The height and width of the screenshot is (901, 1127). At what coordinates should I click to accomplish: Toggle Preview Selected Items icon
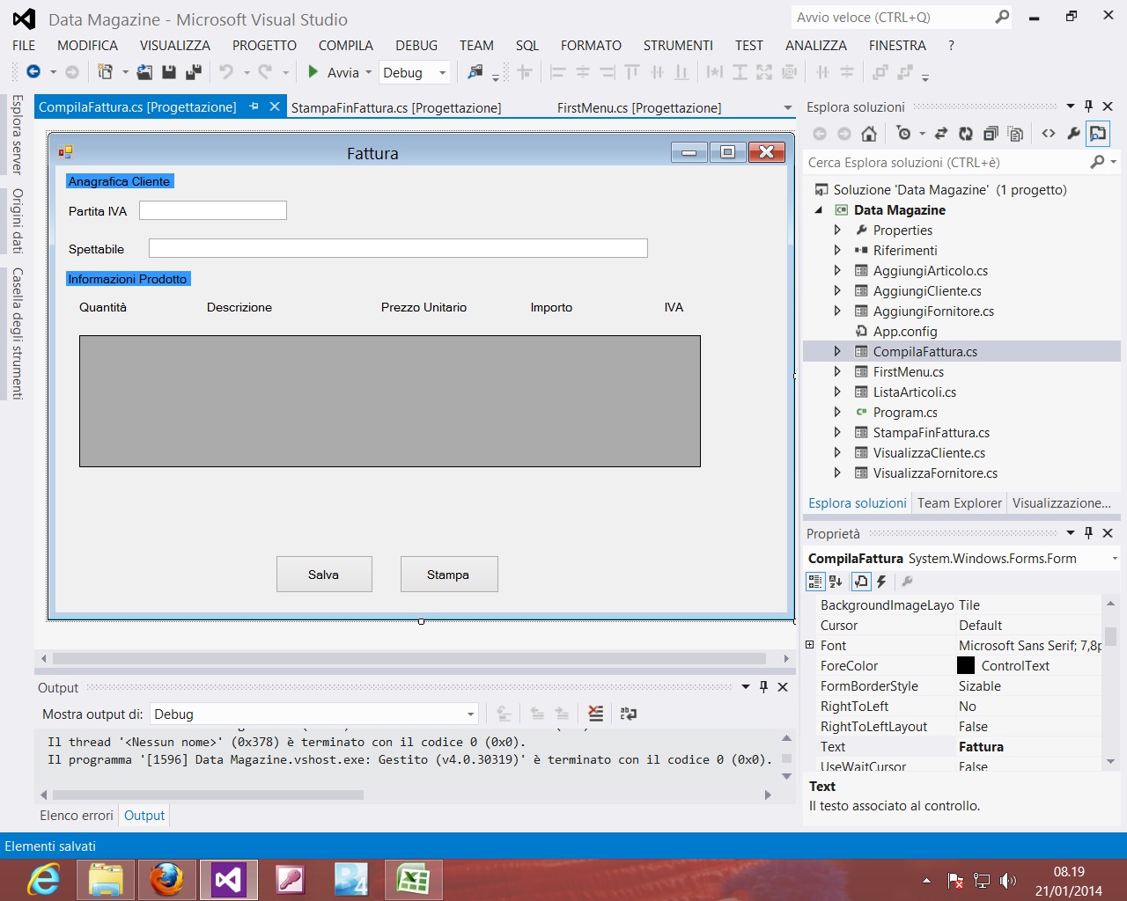1098,134
